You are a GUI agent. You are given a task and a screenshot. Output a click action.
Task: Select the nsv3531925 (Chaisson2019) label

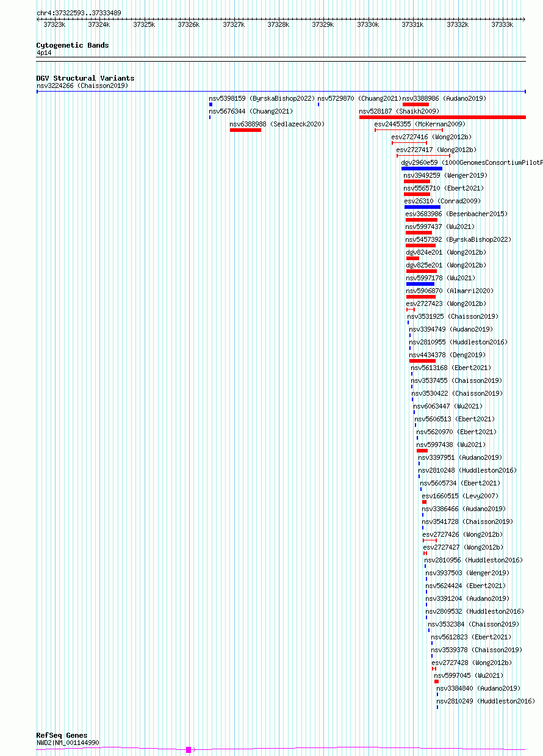453,316
